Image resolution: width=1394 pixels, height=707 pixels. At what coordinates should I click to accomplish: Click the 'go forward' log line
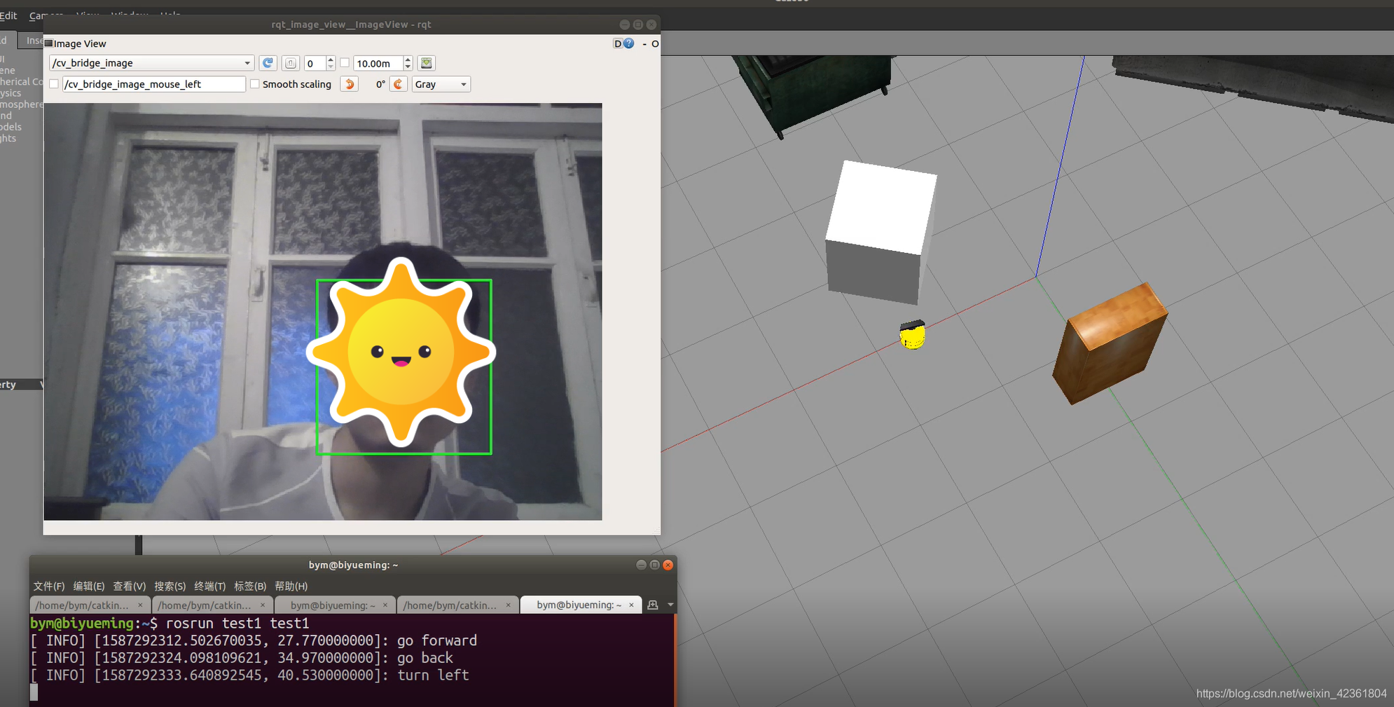click(x=254, y=640)
